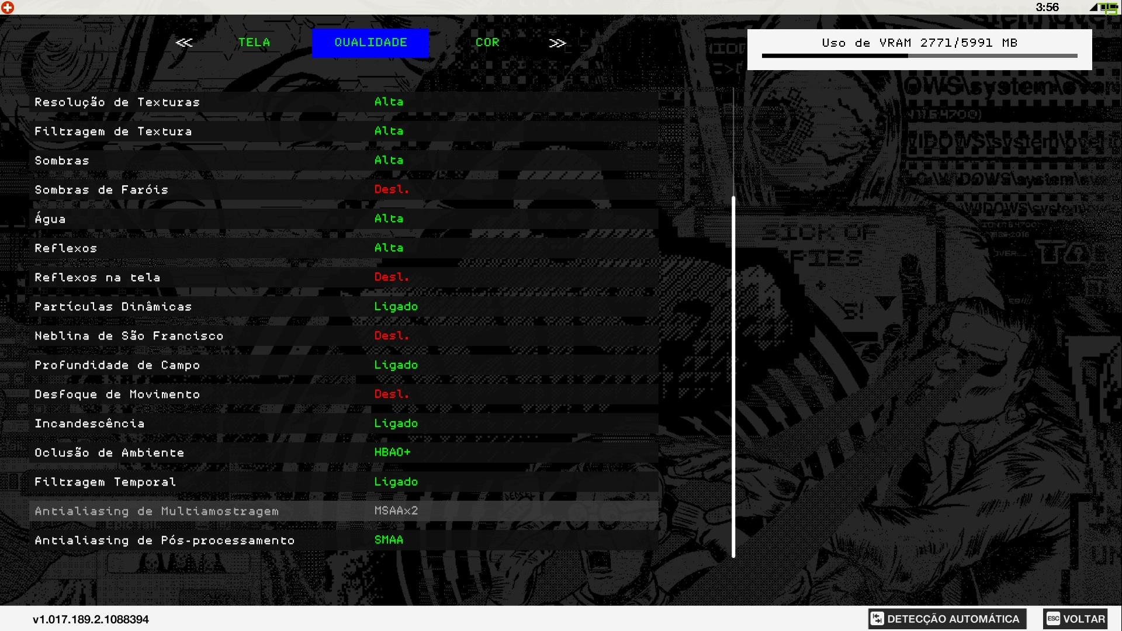
Task: Click the battery icon in status bar
Action: pyautogui.click(x=1109, y=8)
